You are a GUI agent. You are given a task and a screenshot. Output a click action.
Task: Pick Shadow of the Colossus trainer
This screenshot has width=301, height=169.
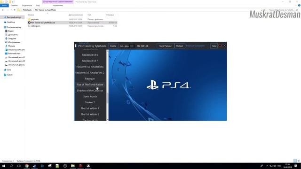click(90, 91)
